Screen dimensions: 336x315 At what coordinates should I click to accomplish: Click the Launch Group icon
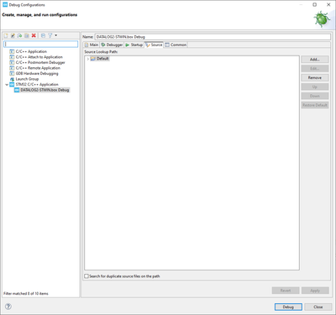12,79
